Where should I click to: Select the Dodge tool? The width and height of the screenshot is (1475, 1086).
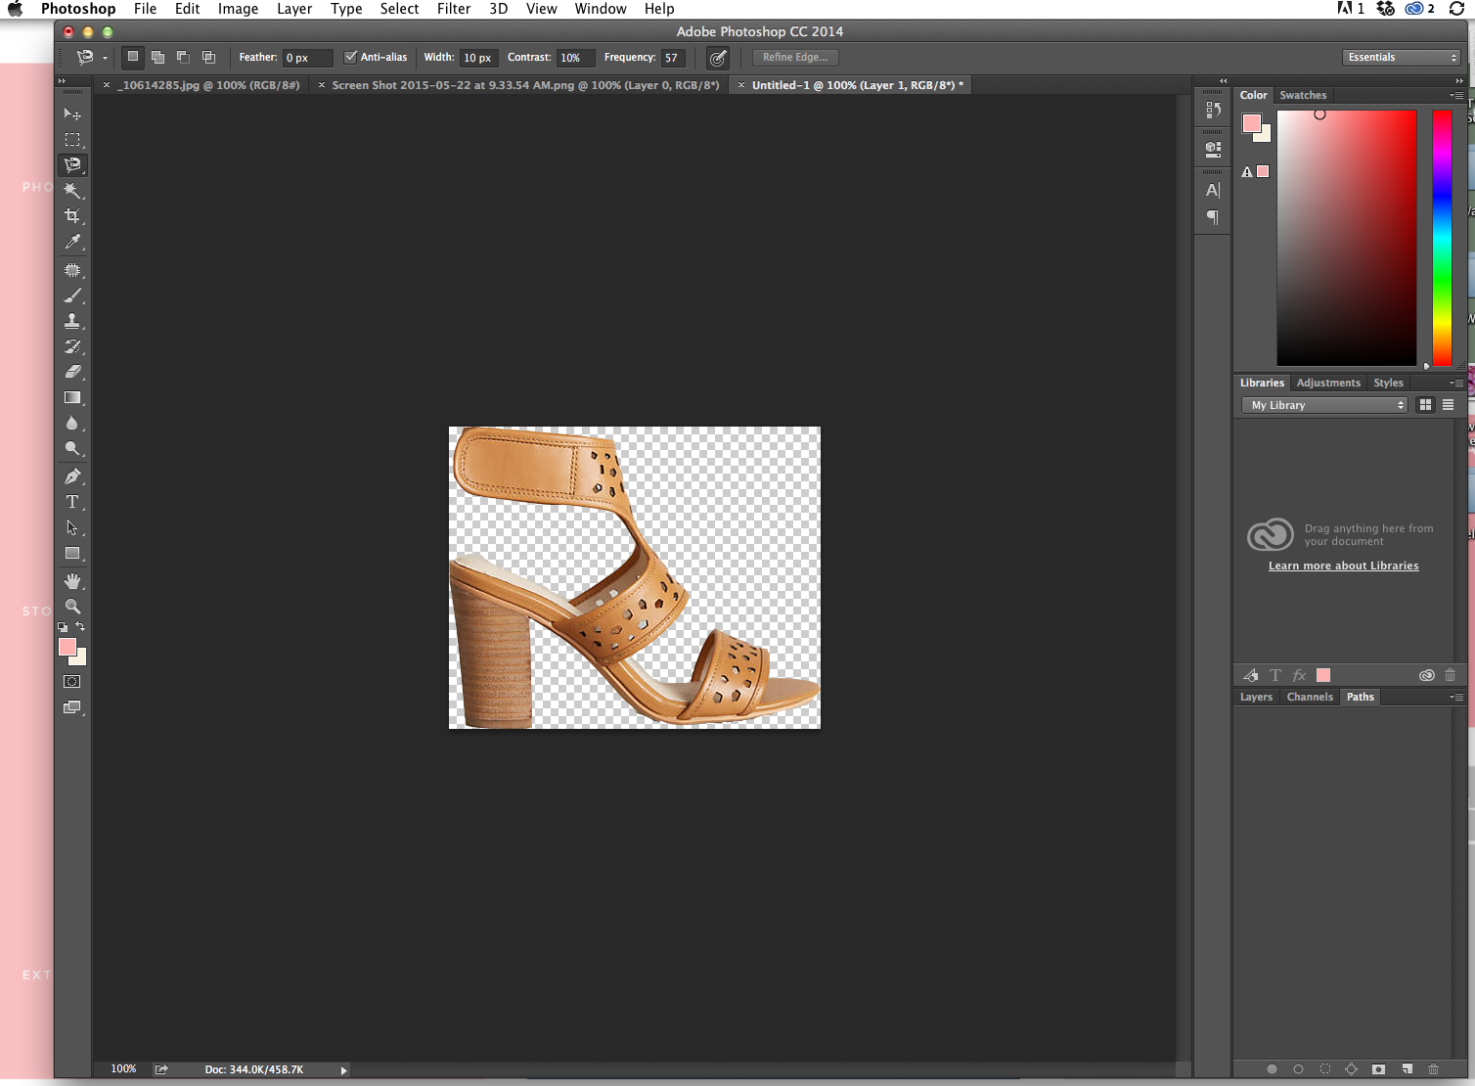(72, 448)
